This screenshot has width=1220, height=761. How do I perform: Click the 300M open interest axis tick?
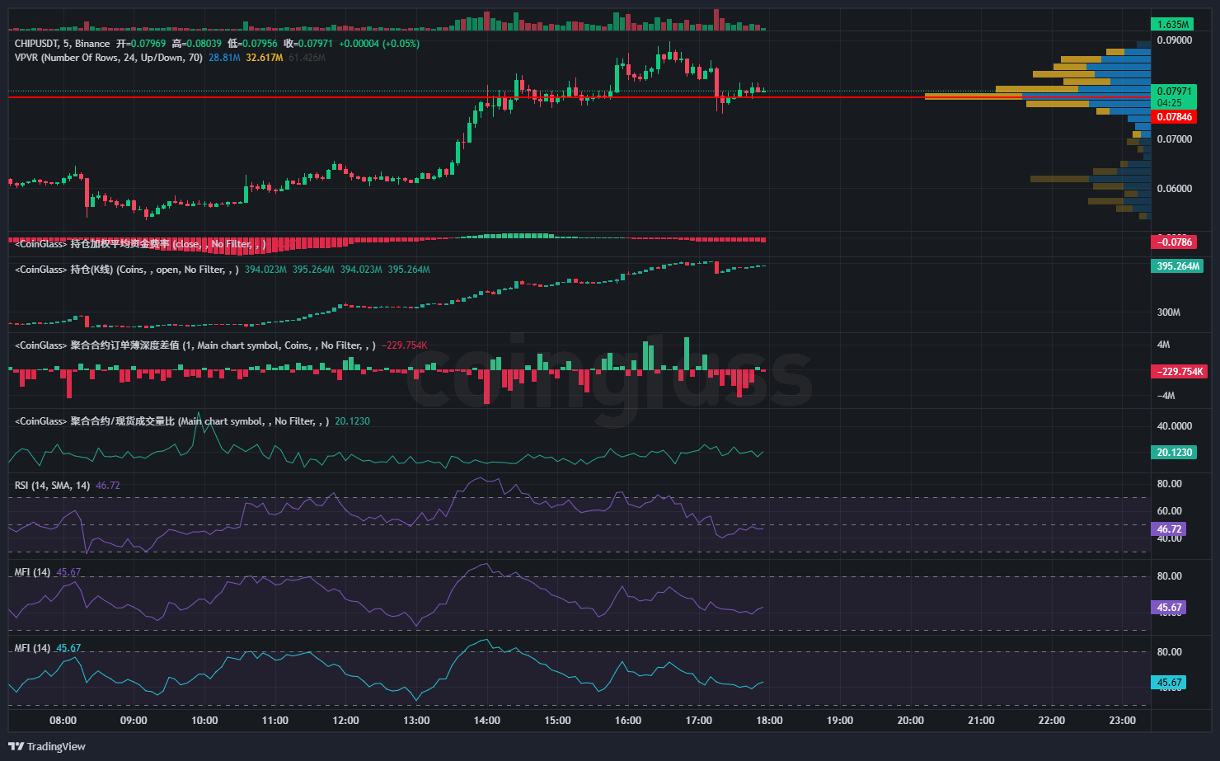(1169, 312)
